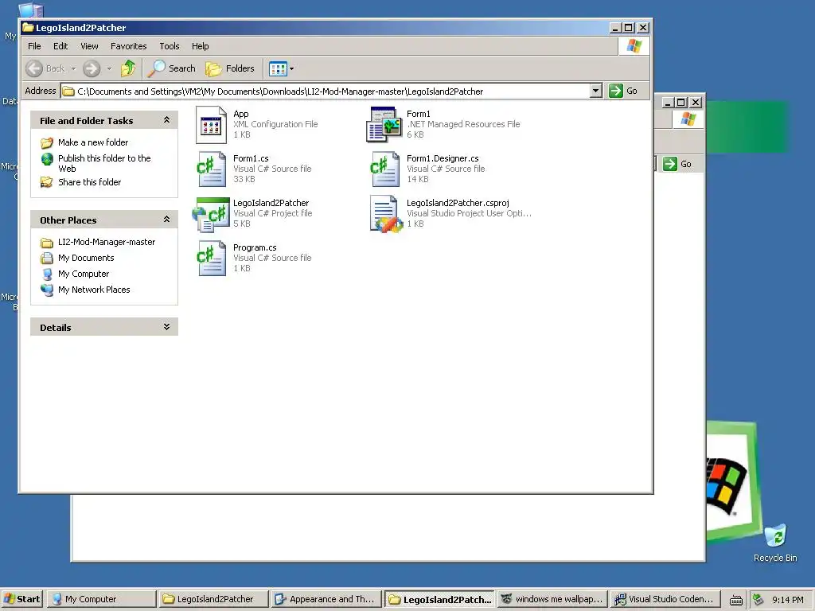The width and height of the screenshot is (815, 611).
Task: Select the 'Program.cs' file name text
Action: (255, 248)
